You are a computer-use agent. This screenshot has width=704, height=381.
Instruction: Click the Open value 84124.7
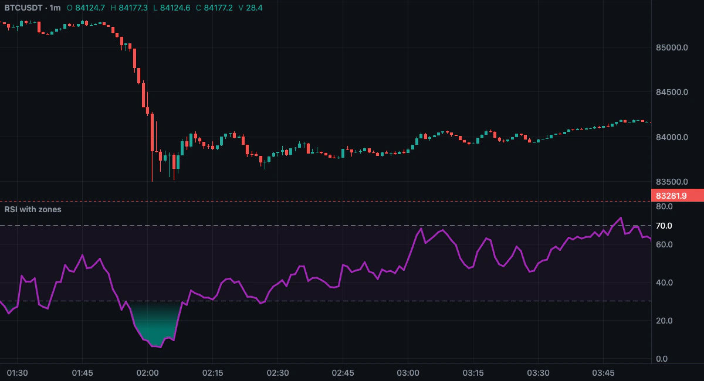92,8
